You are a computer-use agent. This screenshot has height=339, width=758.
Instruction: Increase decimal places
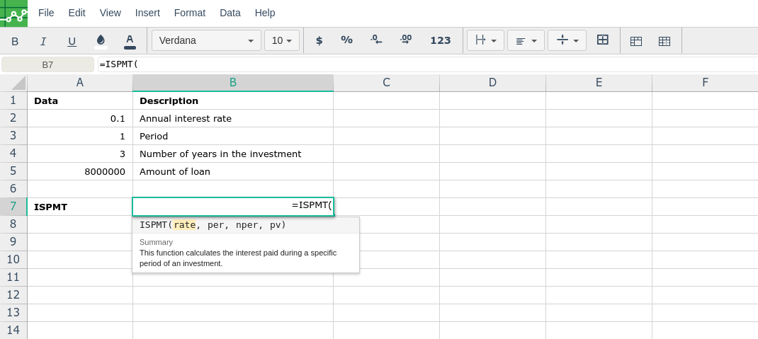[406, 40]
